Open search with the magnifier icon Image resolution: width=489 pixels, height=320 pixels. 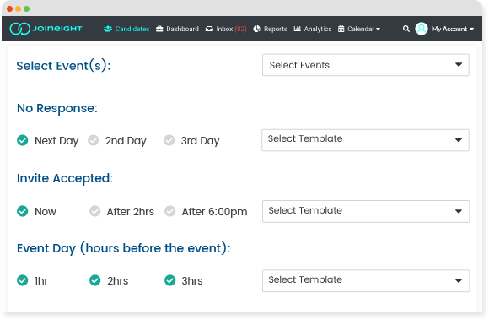pos(406,29)
